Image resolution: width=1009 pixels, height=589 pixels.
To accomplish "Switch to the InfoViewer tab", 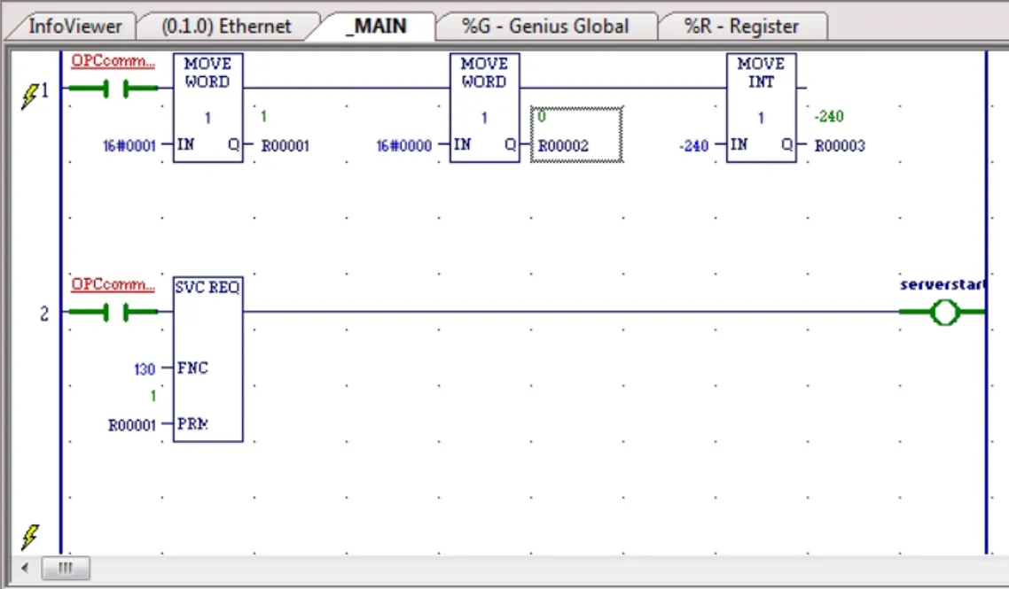I will coord(74,27).
